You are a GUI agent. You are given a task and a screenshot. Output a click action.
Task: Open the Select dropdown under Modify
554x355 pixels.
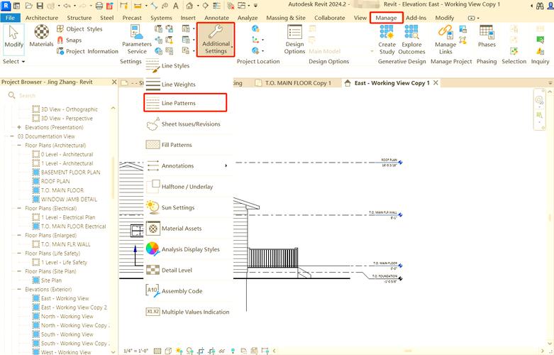pyautogui.click(x=13, y=62)
